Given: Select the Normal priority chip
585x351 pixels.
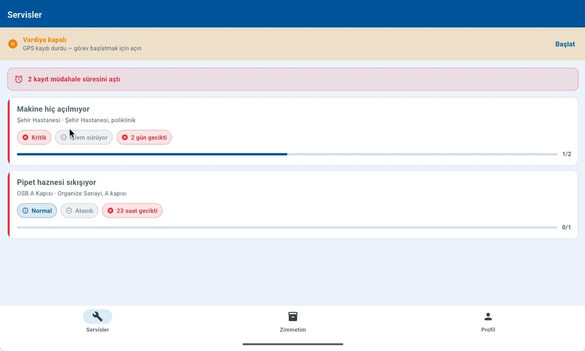Looking at the screenshot, I should coord(37,211).
